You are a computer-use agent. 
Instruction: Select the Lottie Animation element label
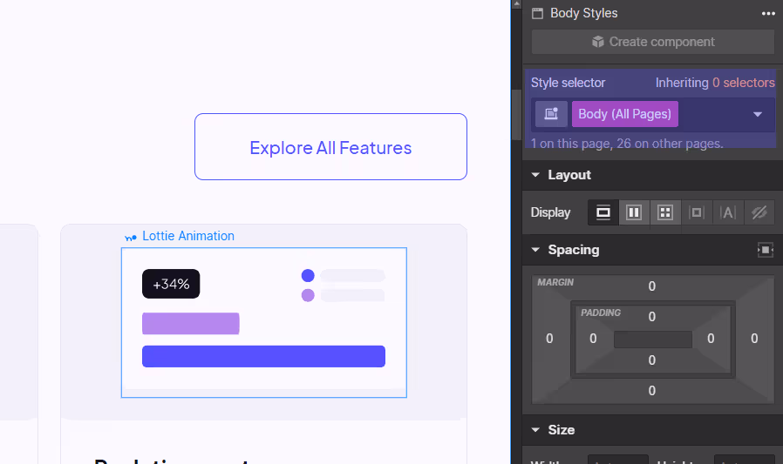[x=188, y=236]
